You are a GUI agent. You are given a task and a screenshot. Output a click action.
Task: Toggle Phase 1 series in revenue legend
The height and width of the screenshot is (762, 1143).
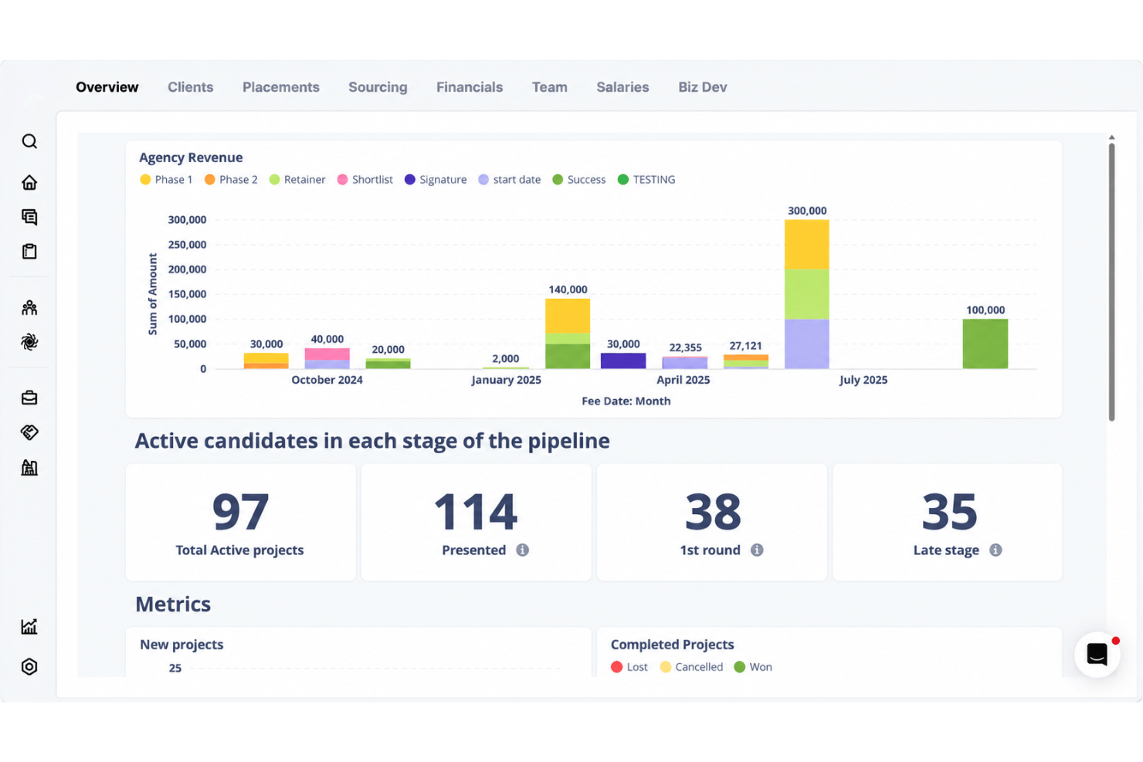click(166, 179)
